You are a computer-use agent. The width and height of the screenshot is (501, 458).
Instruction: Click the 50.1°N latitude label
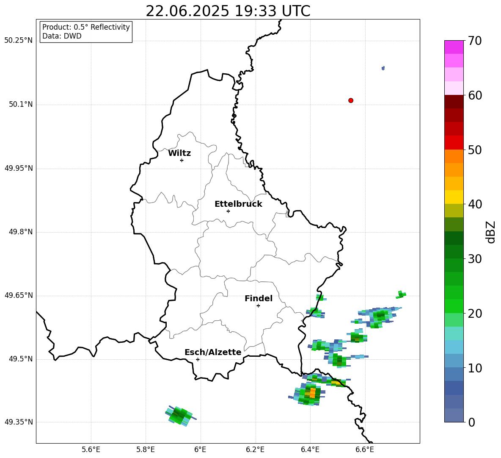[x=21, y=105]
